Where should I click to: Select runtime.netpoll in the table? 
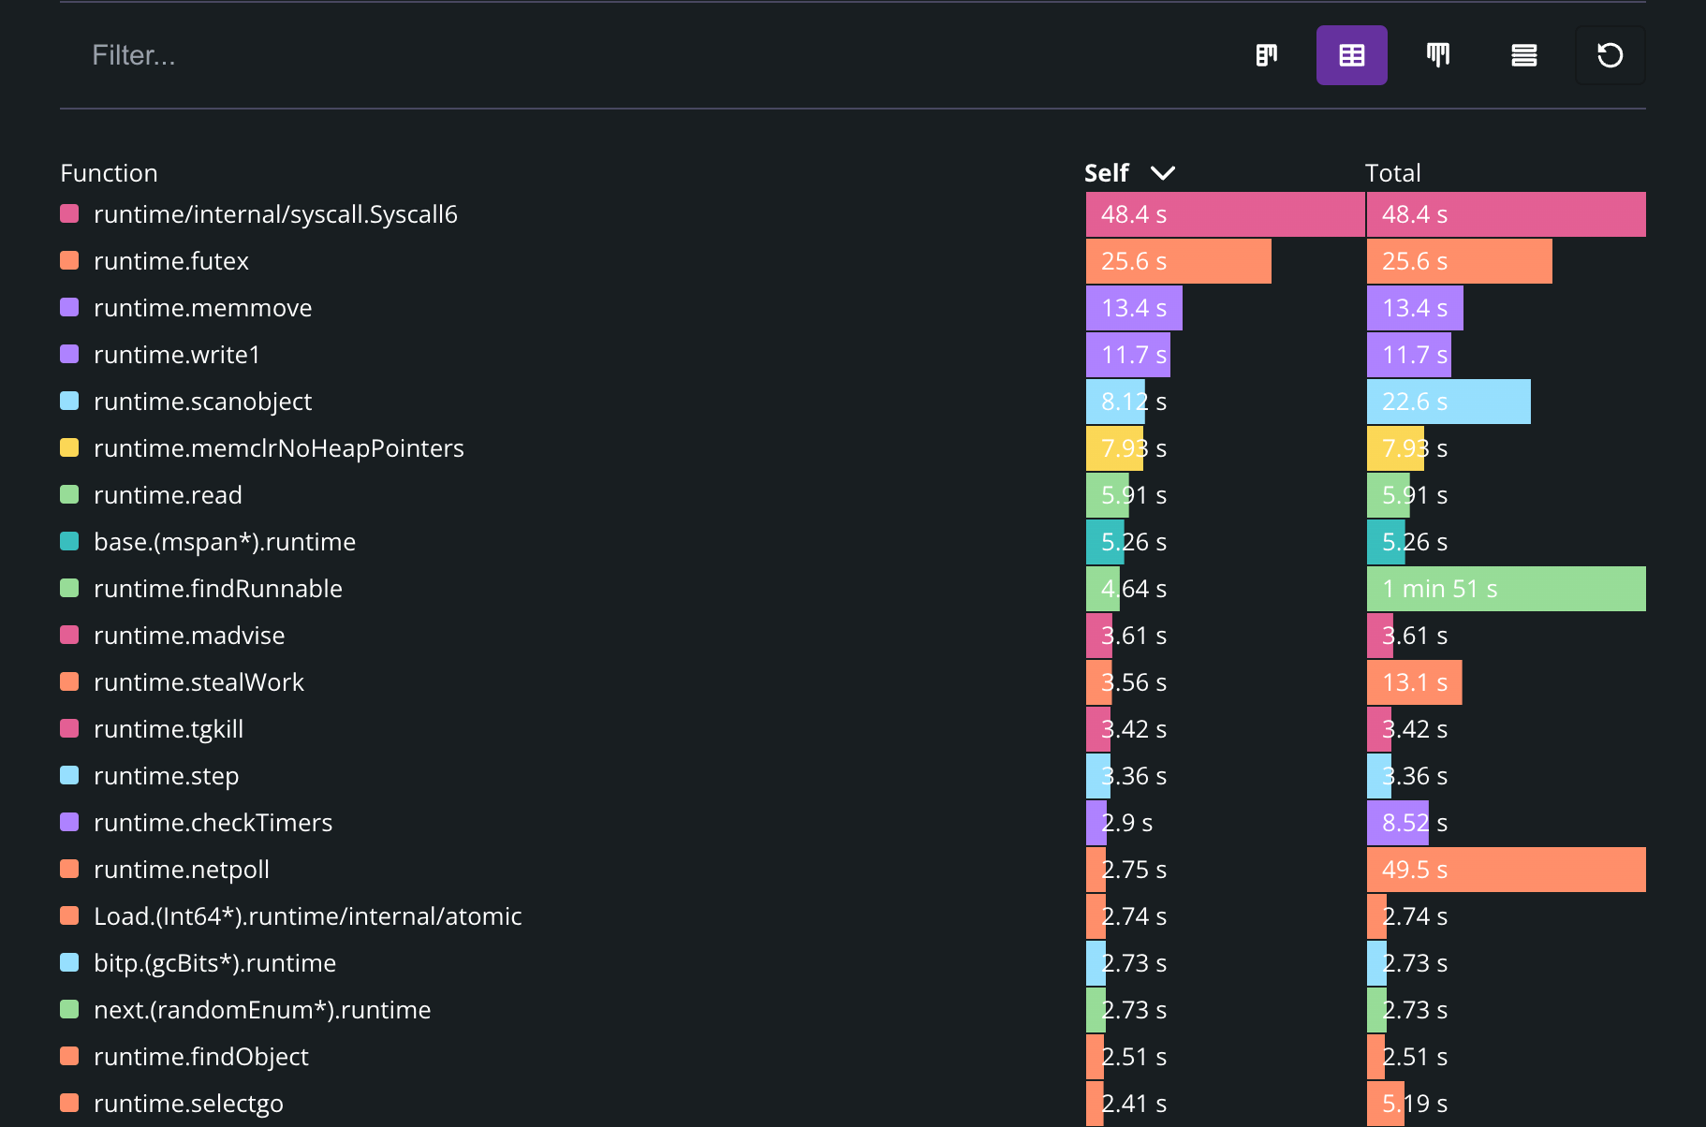(x=182, y=870)
